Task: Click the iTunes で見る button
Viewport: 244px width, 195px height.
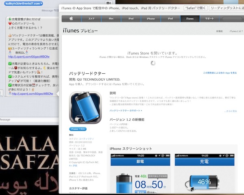Action: pos(78,129)
